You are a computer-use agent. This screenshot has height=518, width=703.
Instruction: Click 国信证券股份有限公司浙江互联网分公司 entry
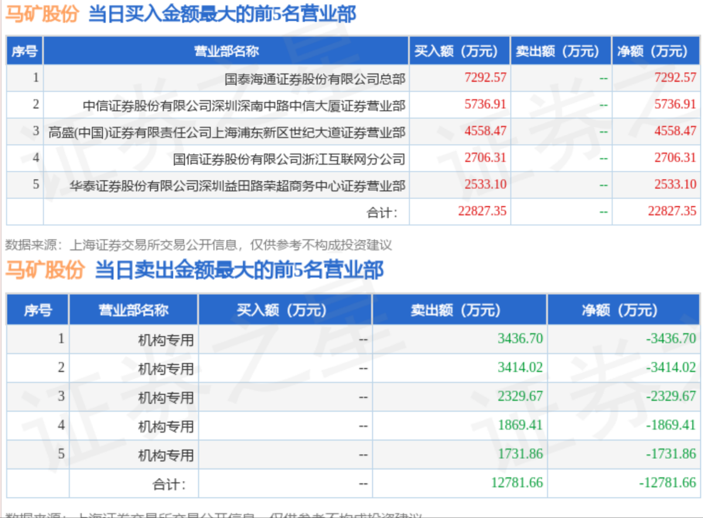click(x=289, y=159)
